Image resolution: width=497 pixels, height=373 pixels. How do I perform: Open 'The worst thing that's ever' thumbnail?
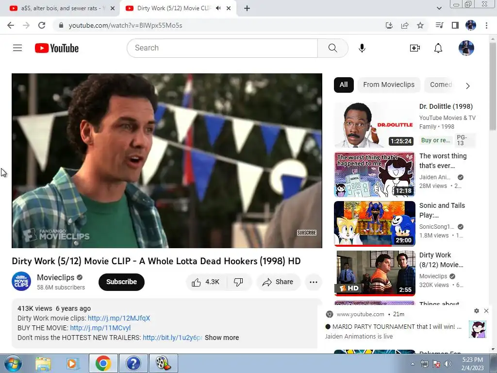tap(375, 174)
